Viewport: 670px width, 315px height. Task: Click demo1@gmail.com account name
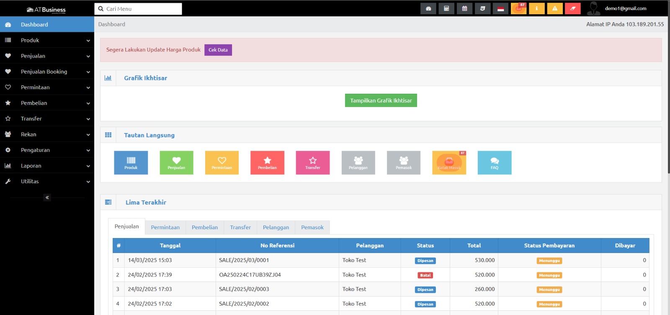(626, 8)
